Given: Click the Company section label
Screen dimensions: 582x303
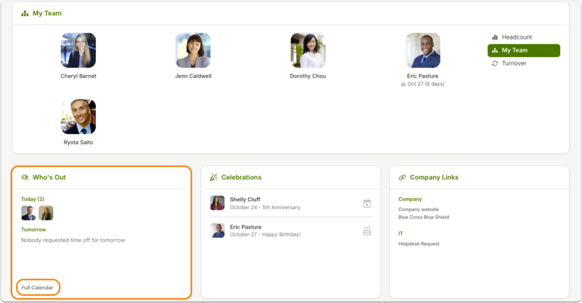Looking at the screenshot, I should point(410,200).
